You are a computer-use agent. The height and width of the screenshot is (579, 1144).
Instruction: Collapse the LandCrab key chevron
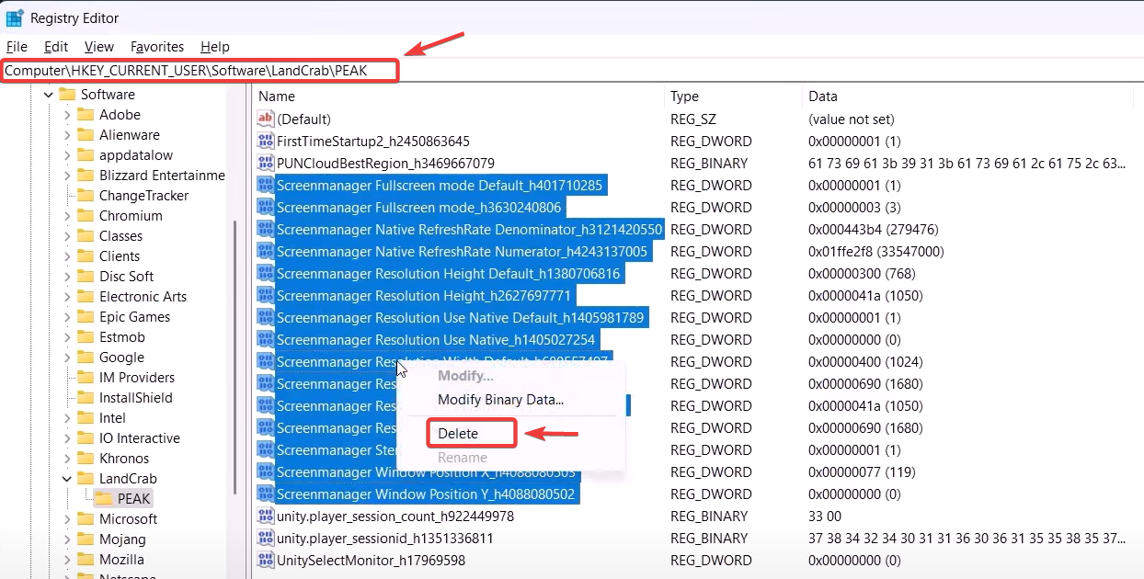click(x=67, y=479)
